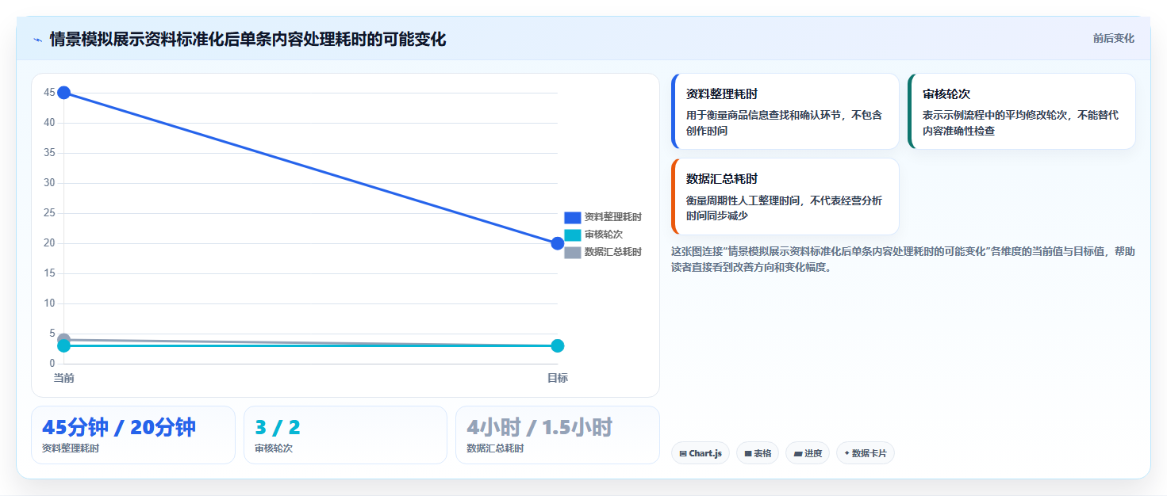Click the chart title heading text
Screen dimensions: 1167x496
248,39
